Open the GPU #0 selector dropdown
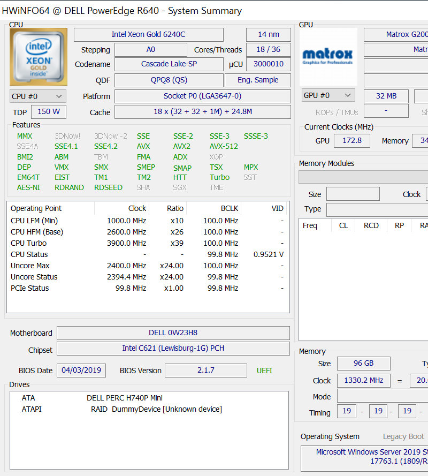The image size is (428, 476). (328, 95)
